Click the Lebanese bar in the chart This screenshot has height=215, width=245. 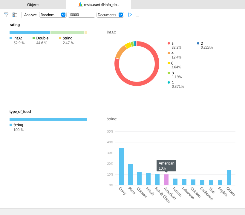pyautogui.click(x=184, y=182)
